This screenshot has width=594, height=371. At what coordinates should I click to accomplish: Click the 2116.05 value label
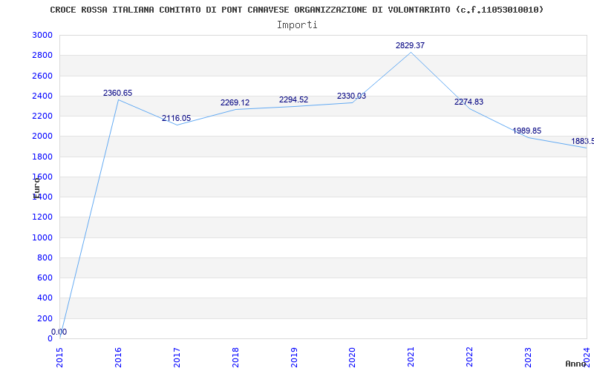pyautogui.click(x=177, y=118)
